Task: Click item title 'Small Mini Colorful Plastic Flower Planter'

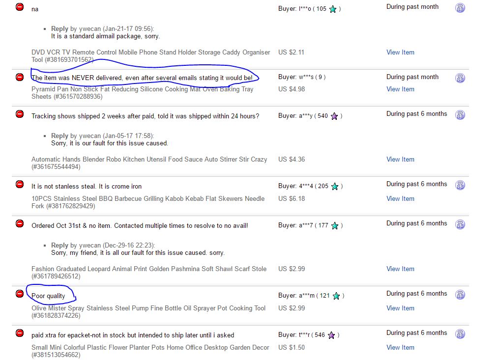Action: coord(150,351)
